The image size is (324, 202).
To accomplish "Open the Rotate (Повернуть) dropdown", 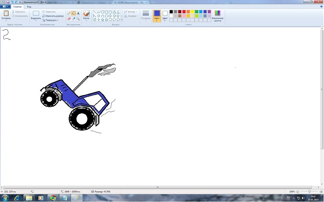I will point(50,20).
